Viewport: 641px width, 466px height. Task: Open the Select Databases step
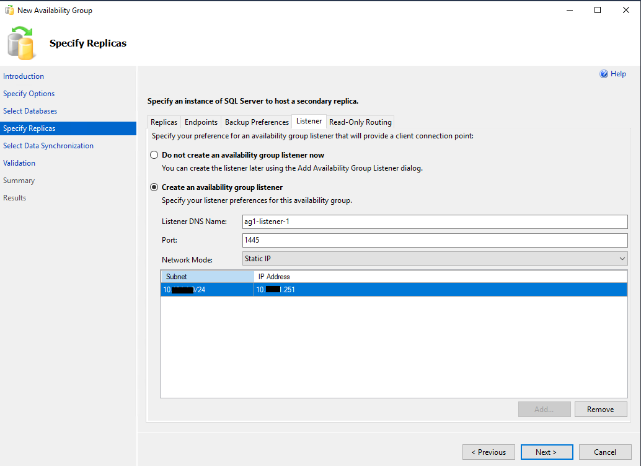(x=30, y=111)
